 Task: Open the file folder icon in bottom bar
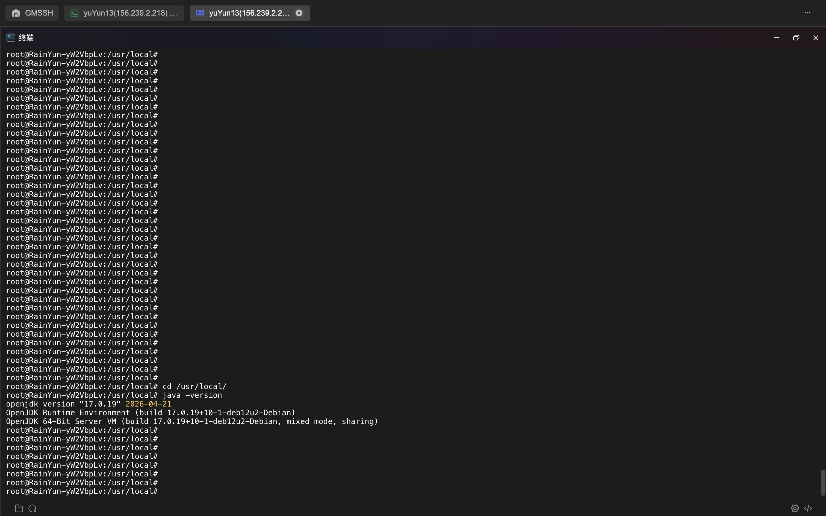(x=19, y=508)
